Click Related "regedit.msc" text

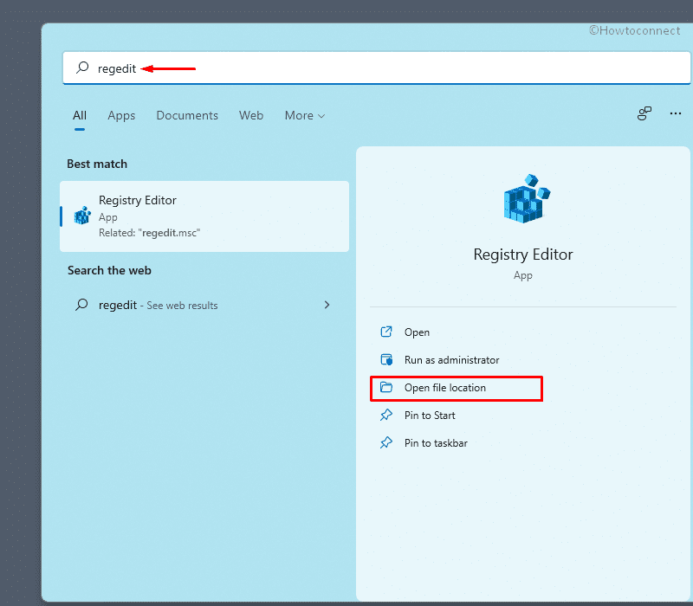coord(149,233)
